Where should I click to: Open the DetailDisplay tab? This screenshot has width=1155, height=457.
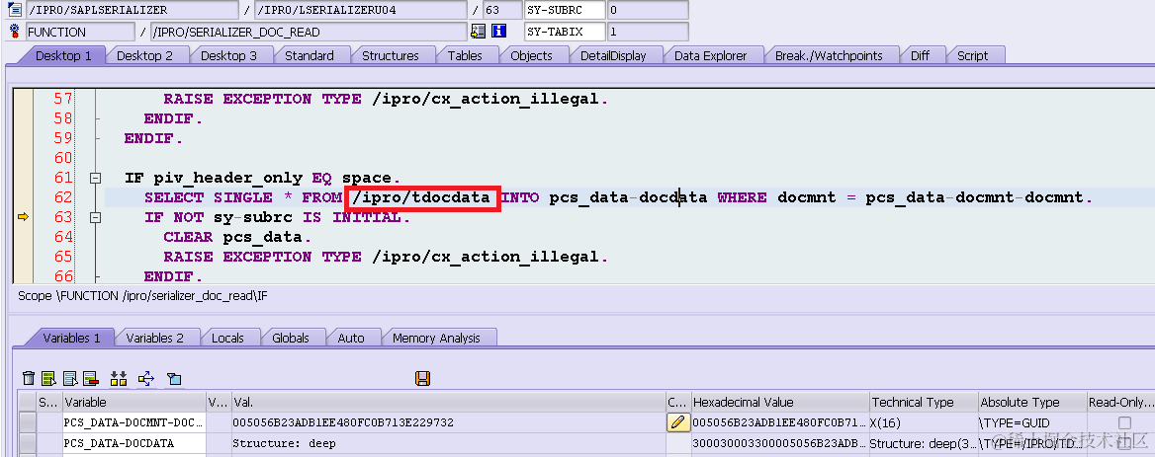pyautogui.click(x=613, y=55)
